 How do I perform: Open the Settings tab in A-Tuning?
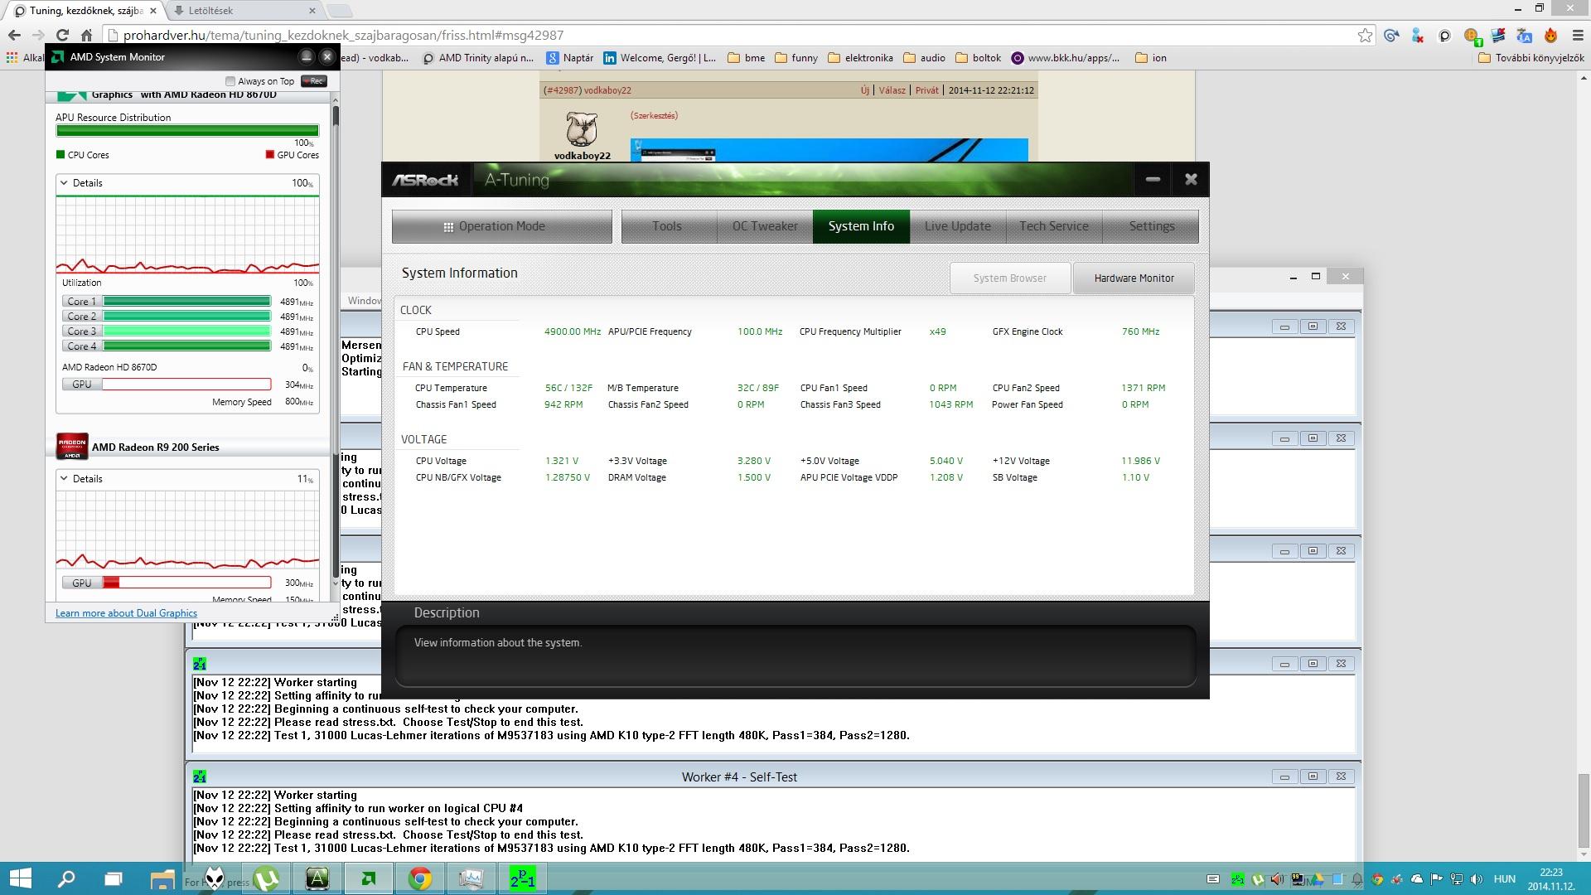(x=1151, y=226)
